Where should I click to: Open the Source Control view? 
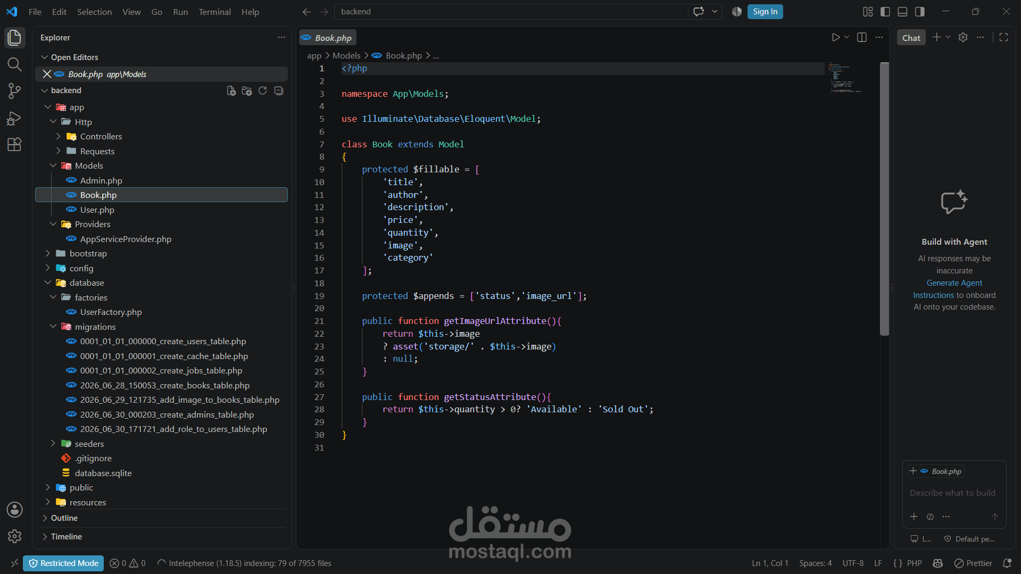[x=14, y=91]
